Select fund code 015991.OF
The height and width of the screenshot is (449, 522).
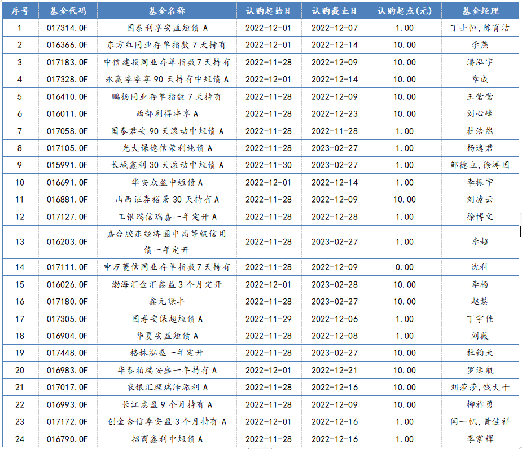(67, 165)
